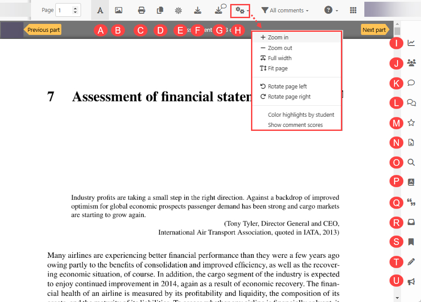Screen dimensions: 421x302
Task: Go to Next part
Action: pyautogui.click(x=375, y=30)
